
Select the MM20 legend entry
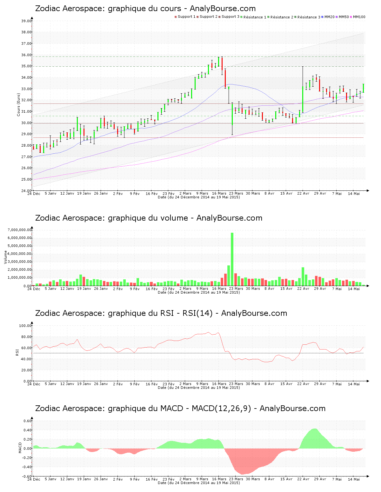tap(328, 17)
